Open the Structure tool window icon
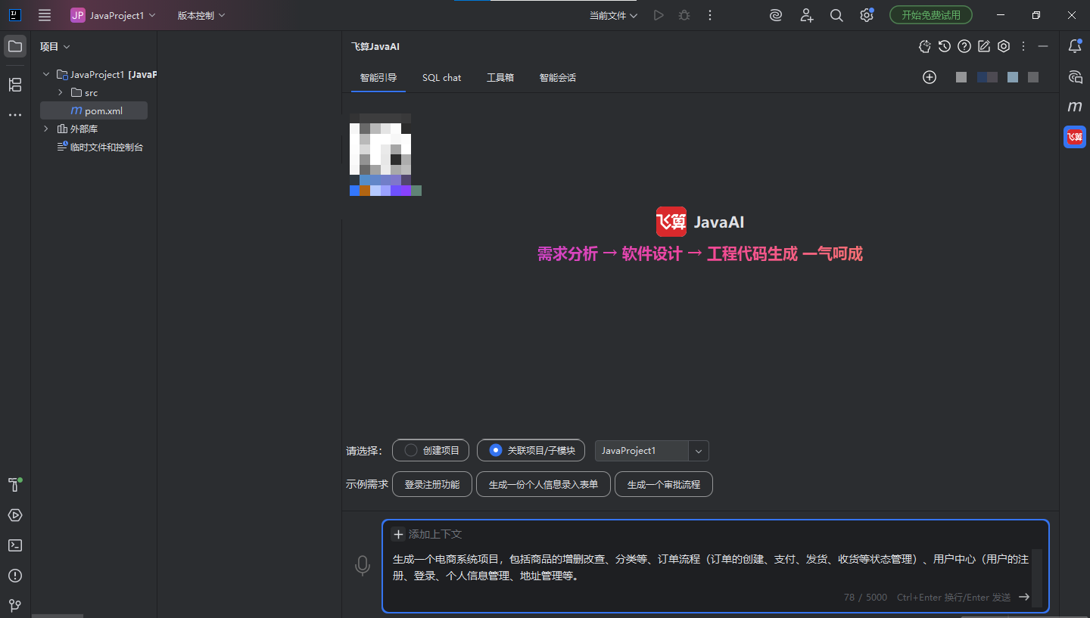 pos(15,85)
